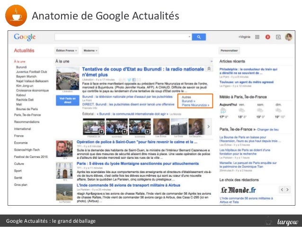
Task: Select Rachida Dati topic
Action: click(x=25, y=100)
